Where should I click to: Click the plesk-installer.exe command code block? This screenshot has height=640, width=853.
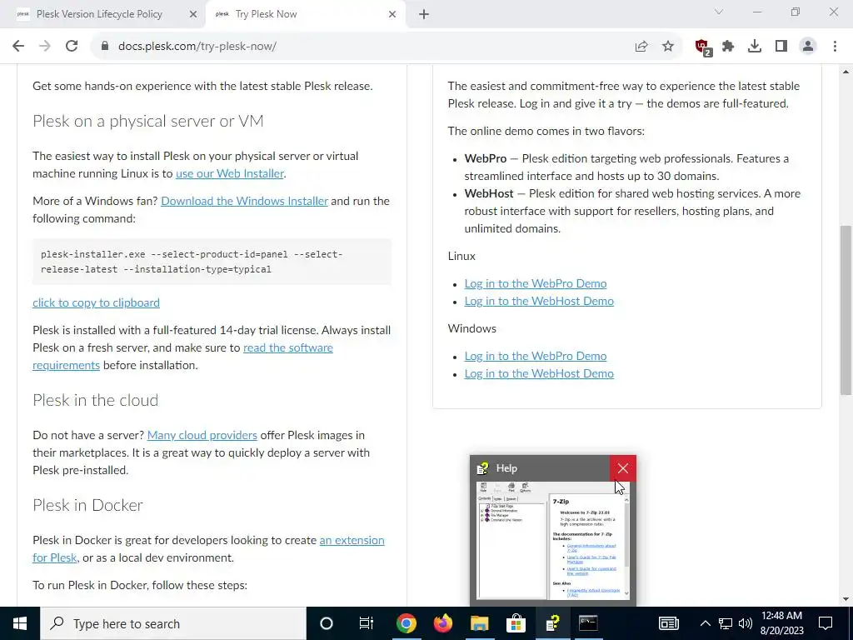212,262
